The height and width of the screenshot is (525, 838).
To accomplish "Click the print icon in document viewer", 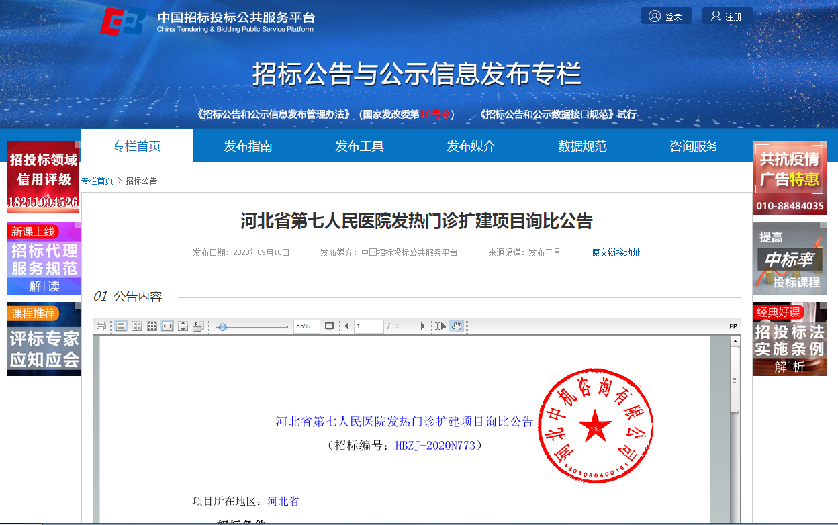I will click(101, 326).
